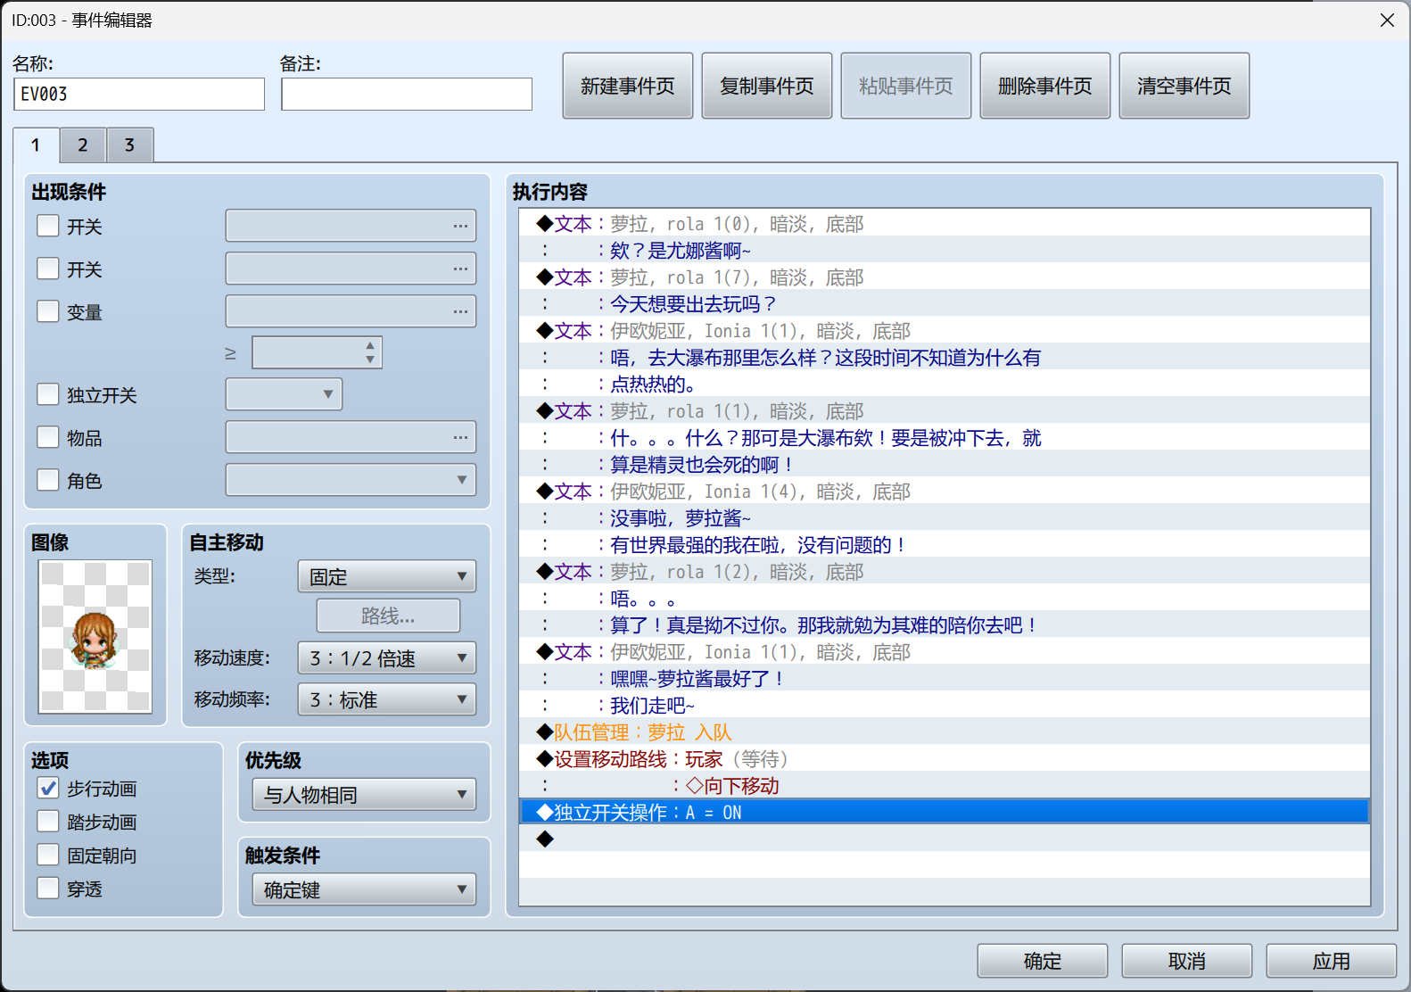The width and height of the screenshot is (1411, 992).
Task: Click the 复制事件页 button
Action: 767,86
